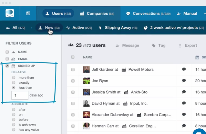The image size is (206, 134).
Task: Check the box for Jessica Smith
Action: 73,92
